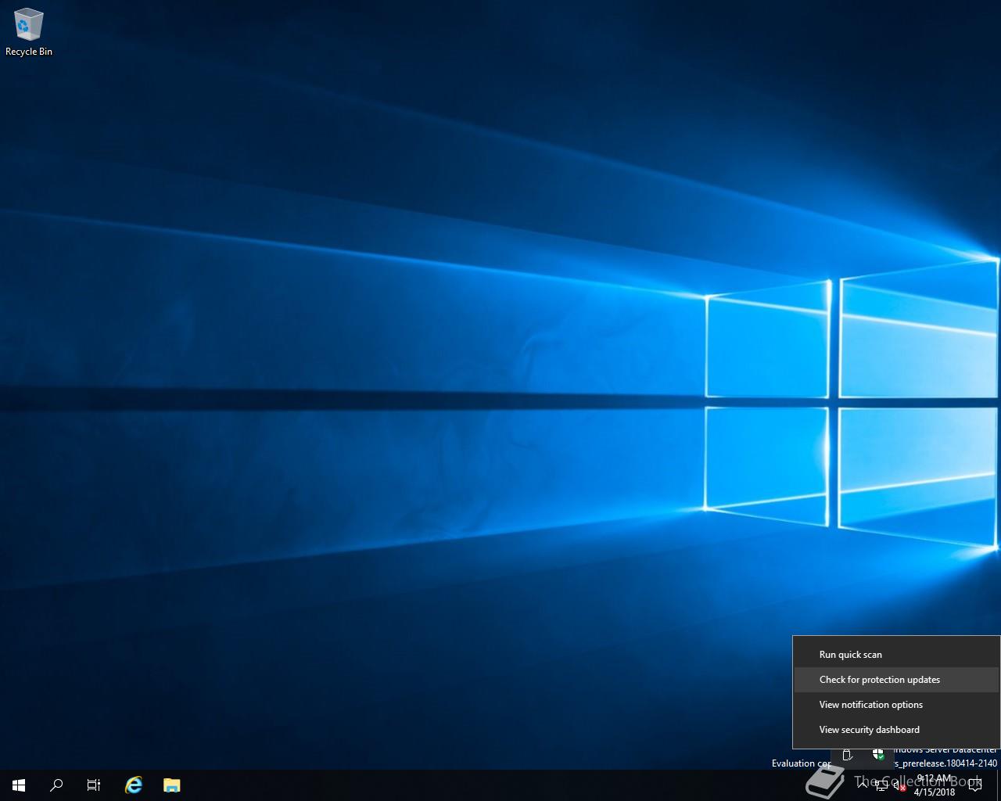Collapse the hidden tray icons chevron

(862, 785)
